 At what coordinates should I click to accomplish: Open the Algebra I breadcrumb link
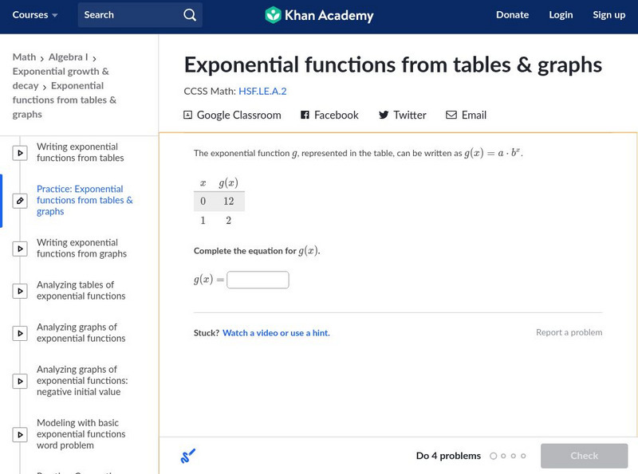[66, 57]
